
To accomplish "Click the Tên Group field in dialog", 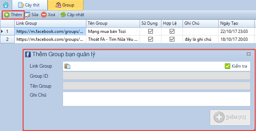I will (156, 86).
